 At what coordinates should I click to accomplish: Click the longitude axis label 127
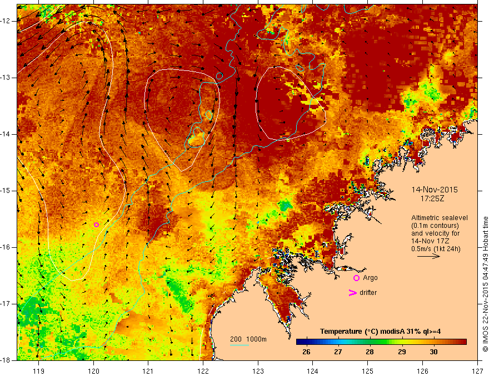coord(477,371)
